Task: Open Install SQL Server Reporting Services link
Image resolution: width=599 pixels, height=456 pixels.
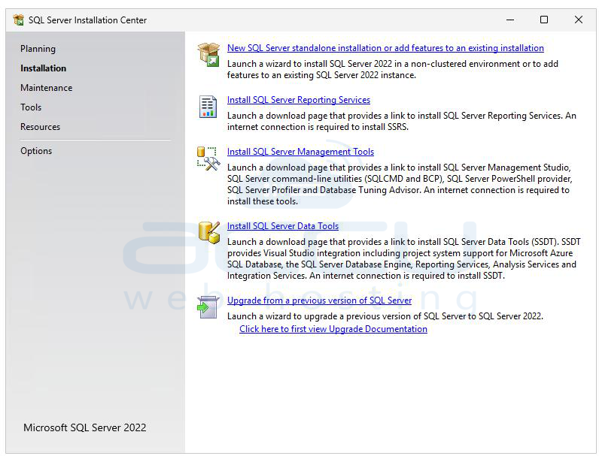Action: coord(299,100)
